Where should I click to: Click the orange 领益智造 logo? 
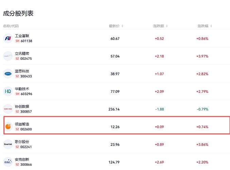point(8,126)
